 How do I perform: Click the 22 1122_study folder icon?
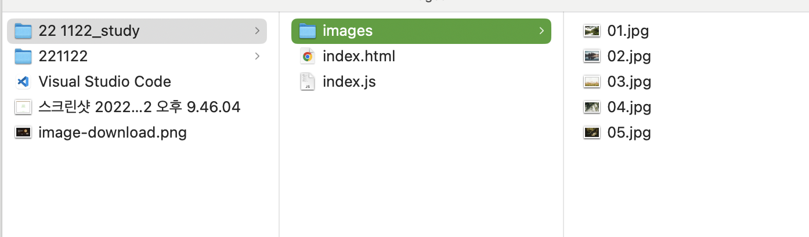(x=23, y=31)
